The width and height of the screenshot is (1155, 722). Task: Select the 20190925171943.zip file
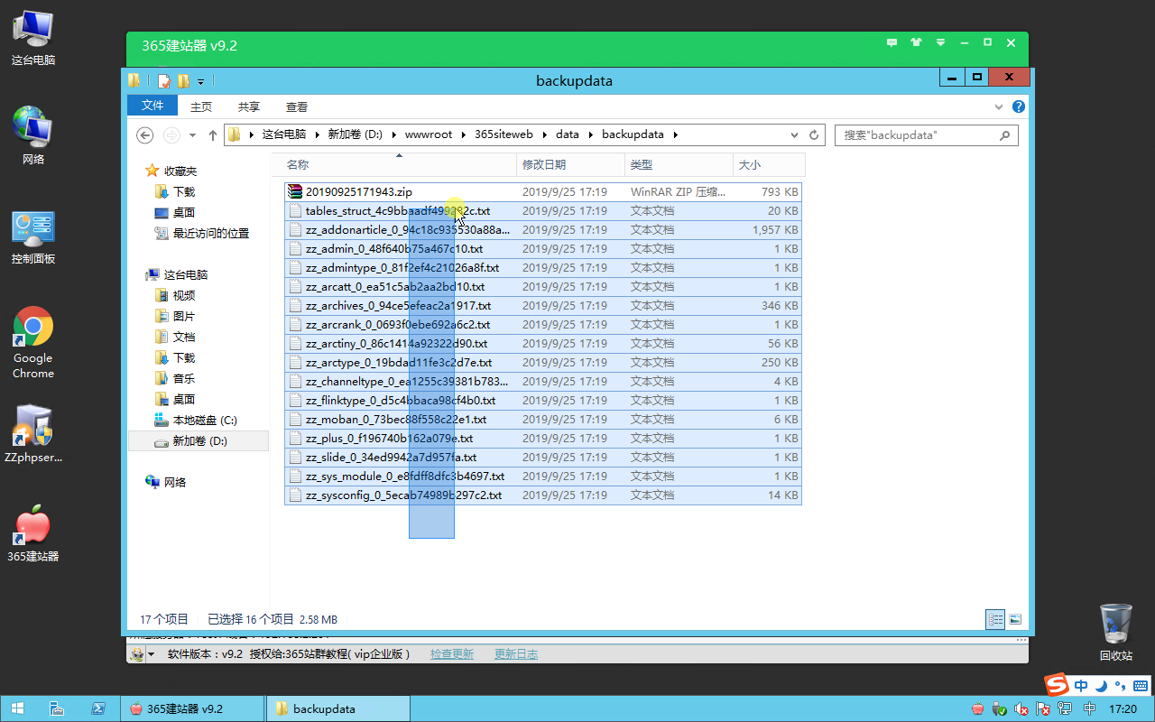click(x=543, y=191)
